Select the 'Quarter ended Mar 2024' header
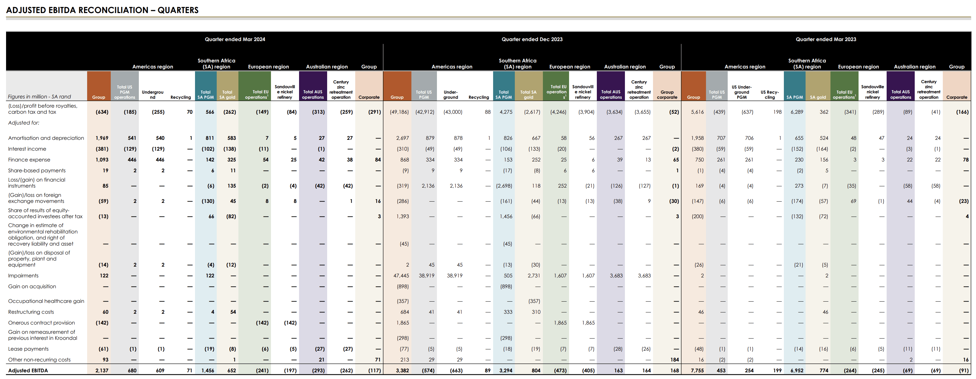Viewport: 976px width, 379px height. coord(235,39)
